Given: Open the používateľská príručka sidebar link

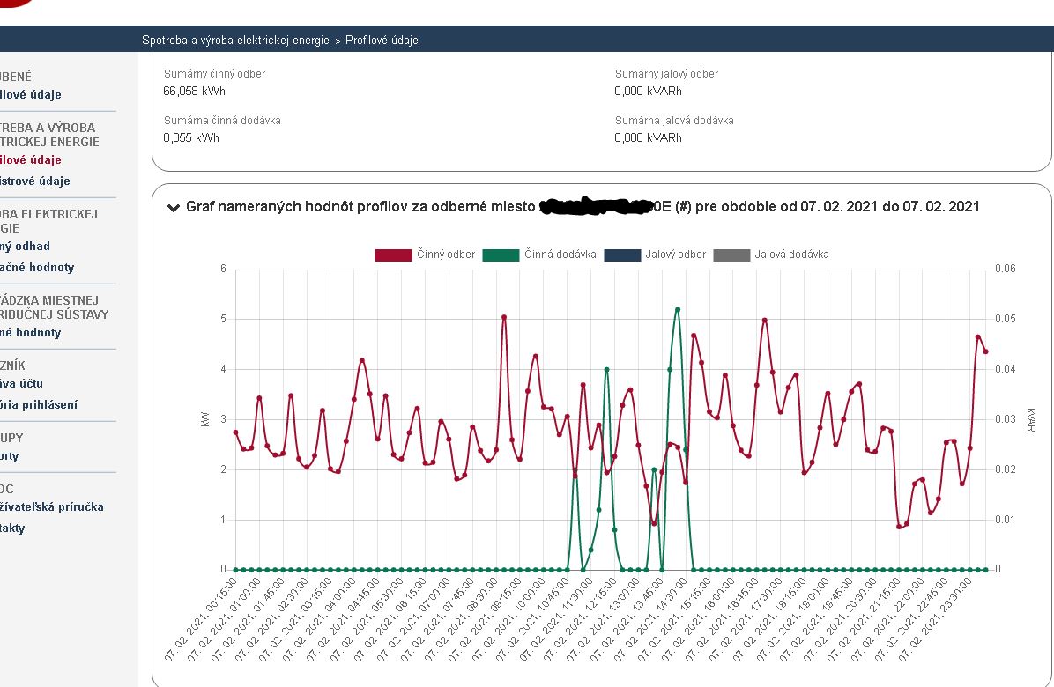Looking at the screenshot, I should coord(52,507).
